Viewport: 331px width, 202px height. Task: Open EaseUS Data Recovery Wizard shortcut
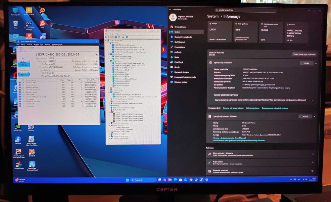point(32,166)
